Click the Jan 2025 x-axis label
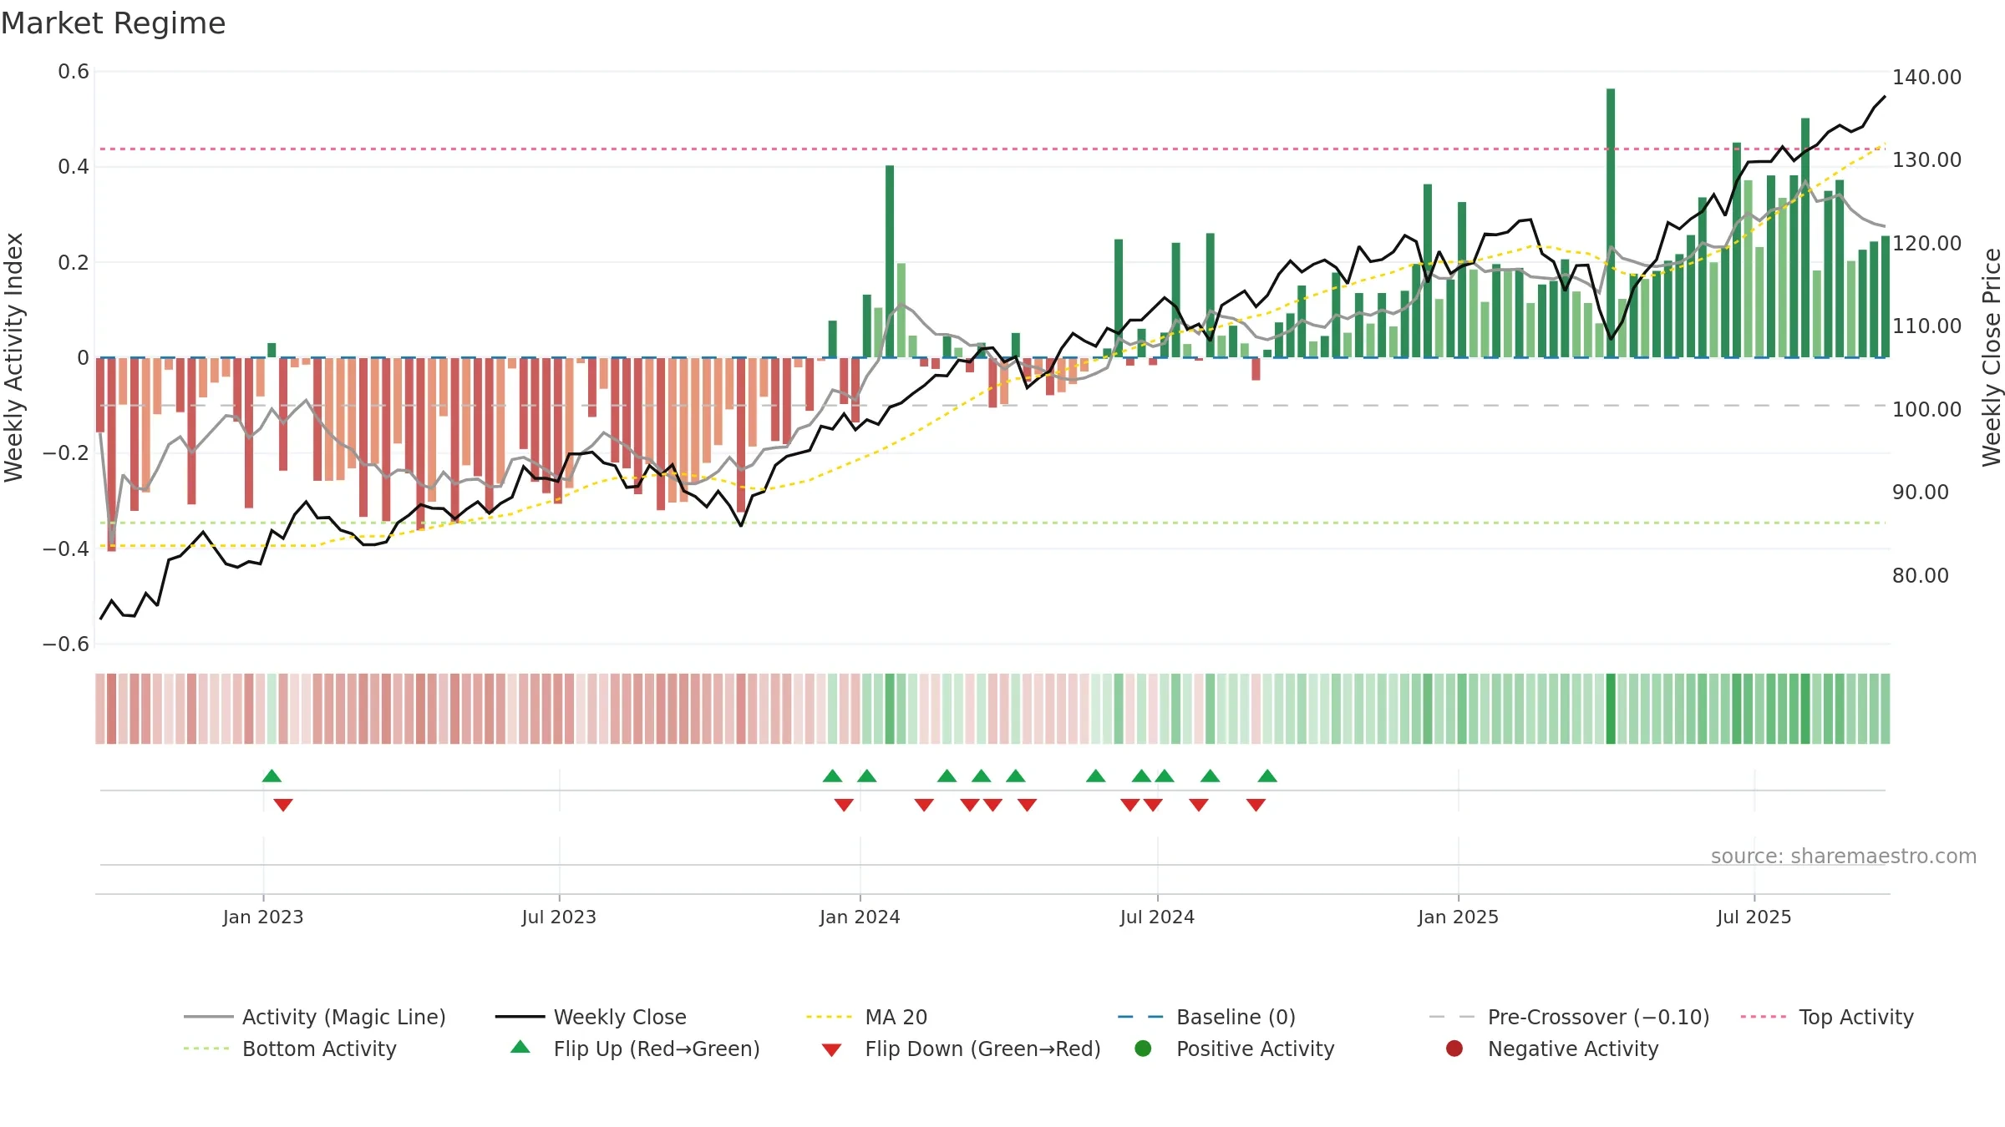 click(x=1458, y=917)
